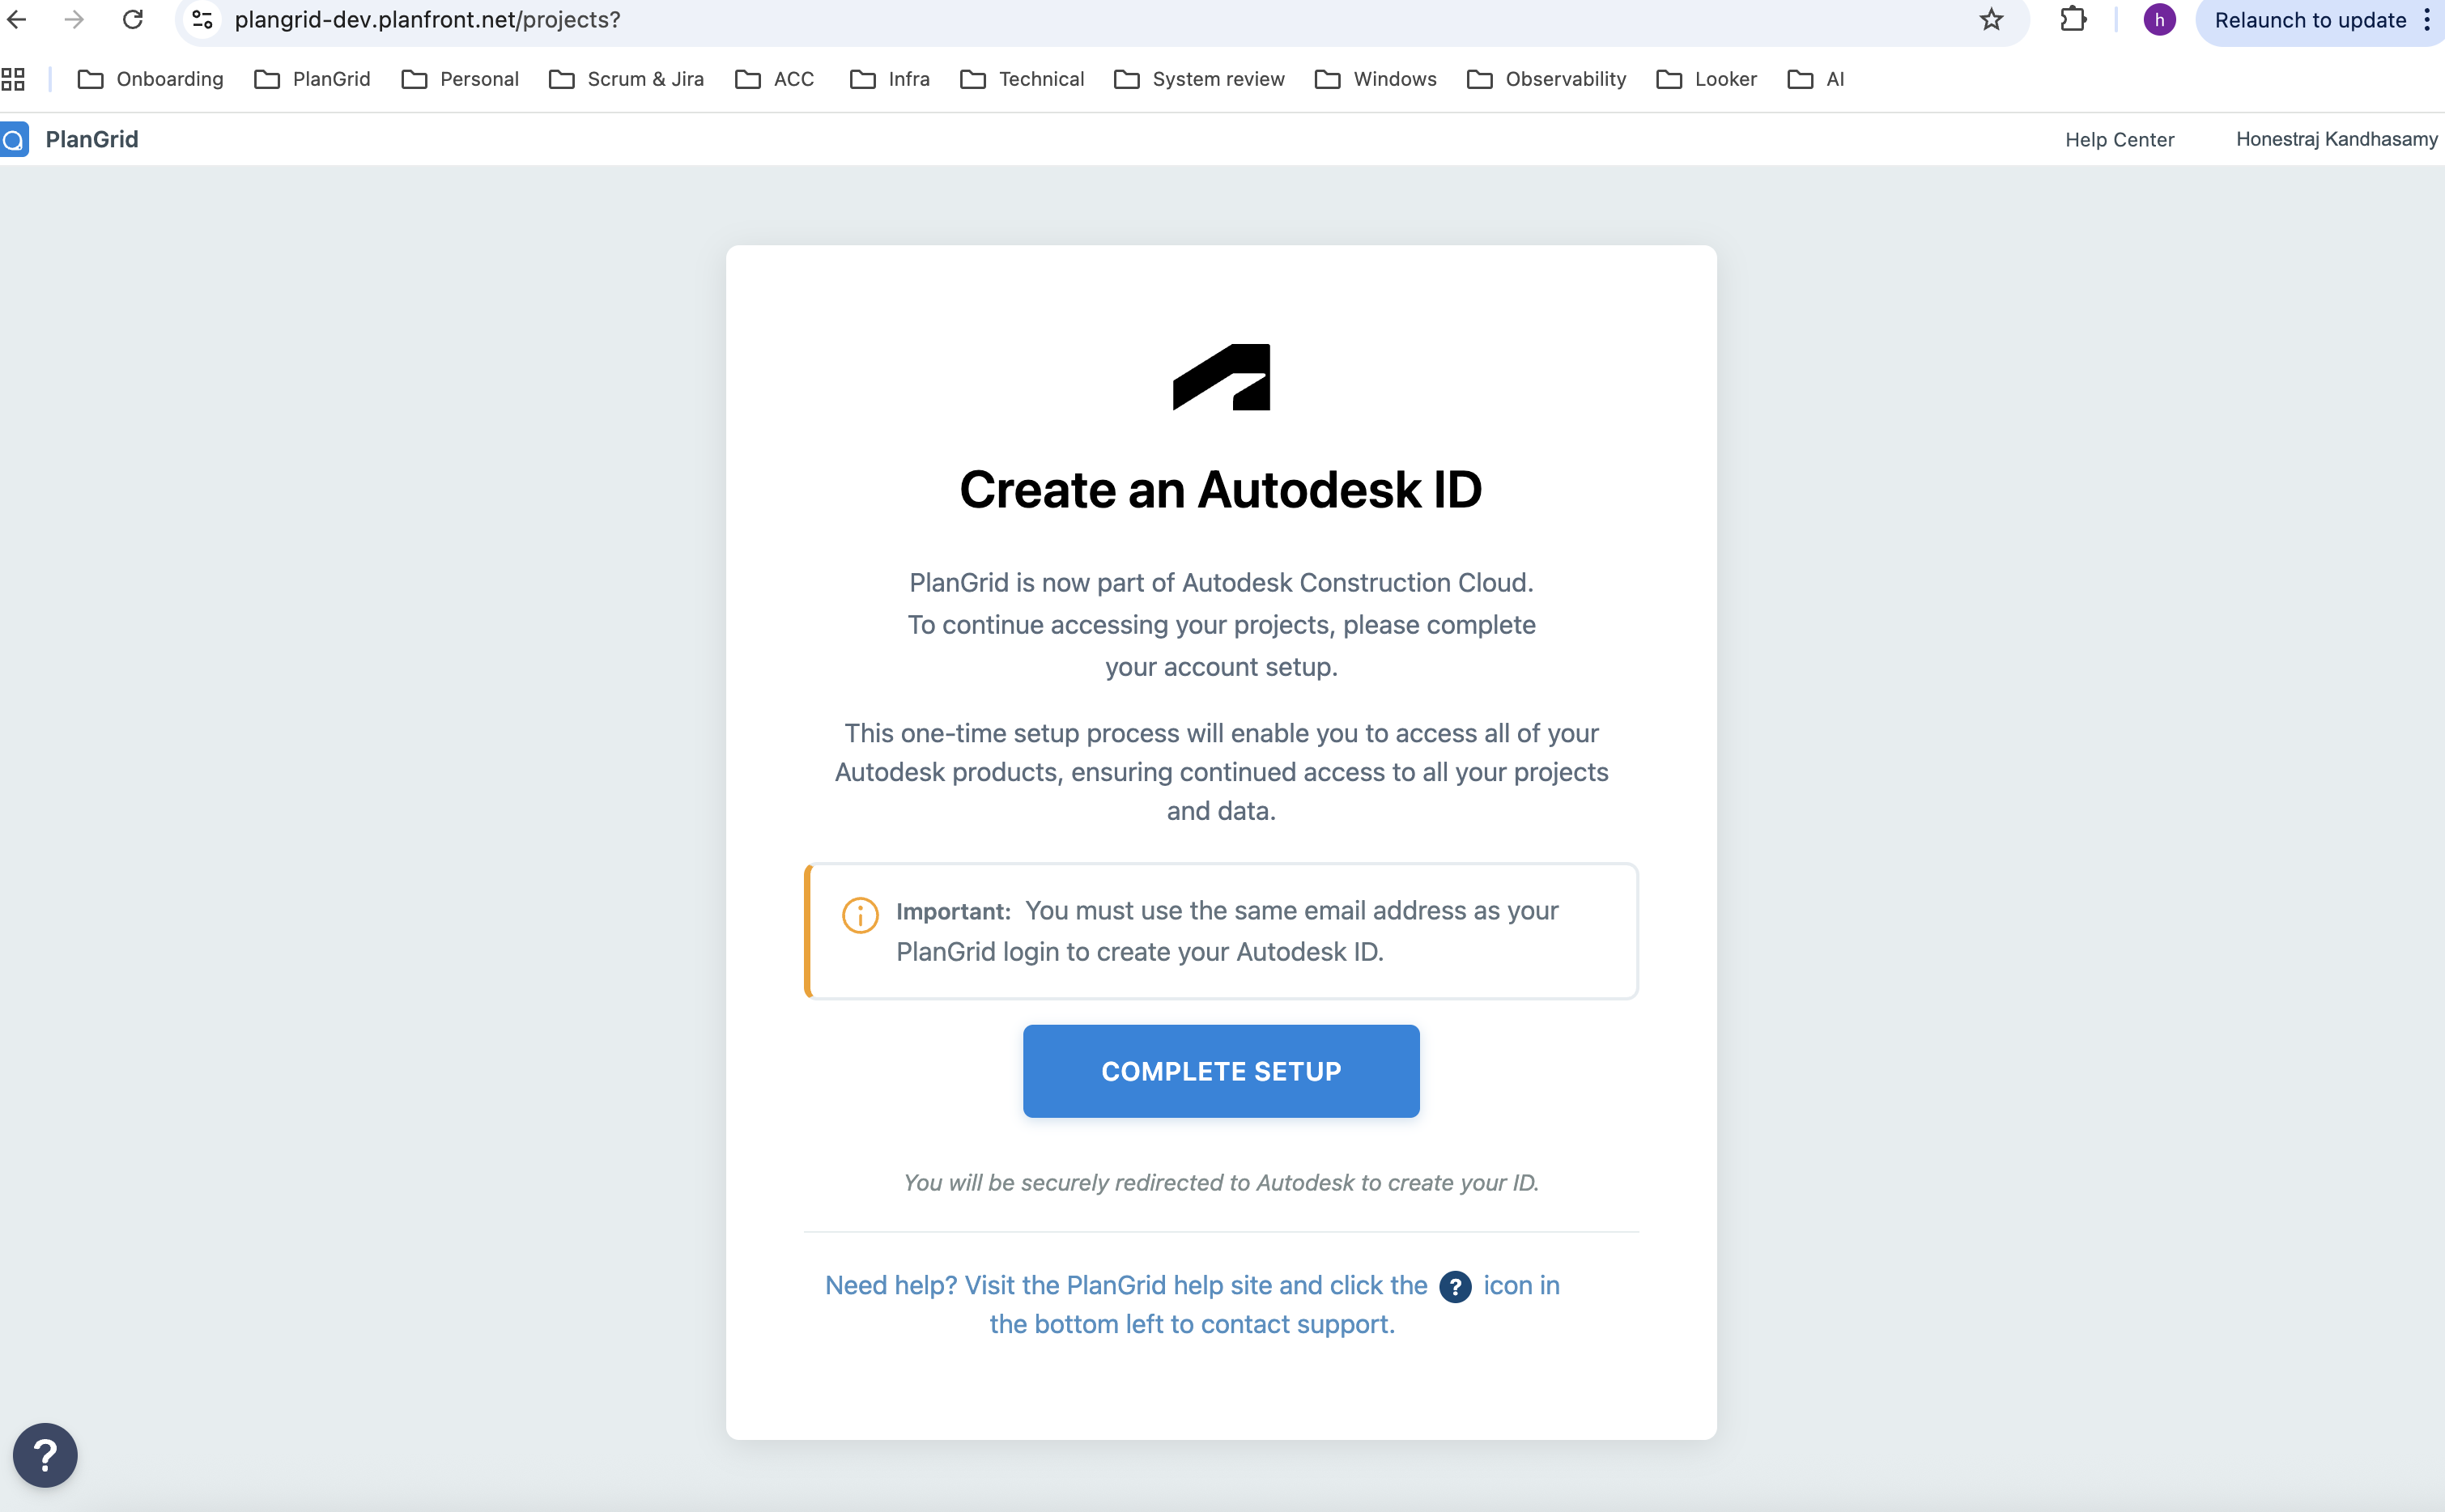This screenshot has width=2445, height=1512.
Task: Click the site settings icon in the address bar
Action: tap(202, 19)
